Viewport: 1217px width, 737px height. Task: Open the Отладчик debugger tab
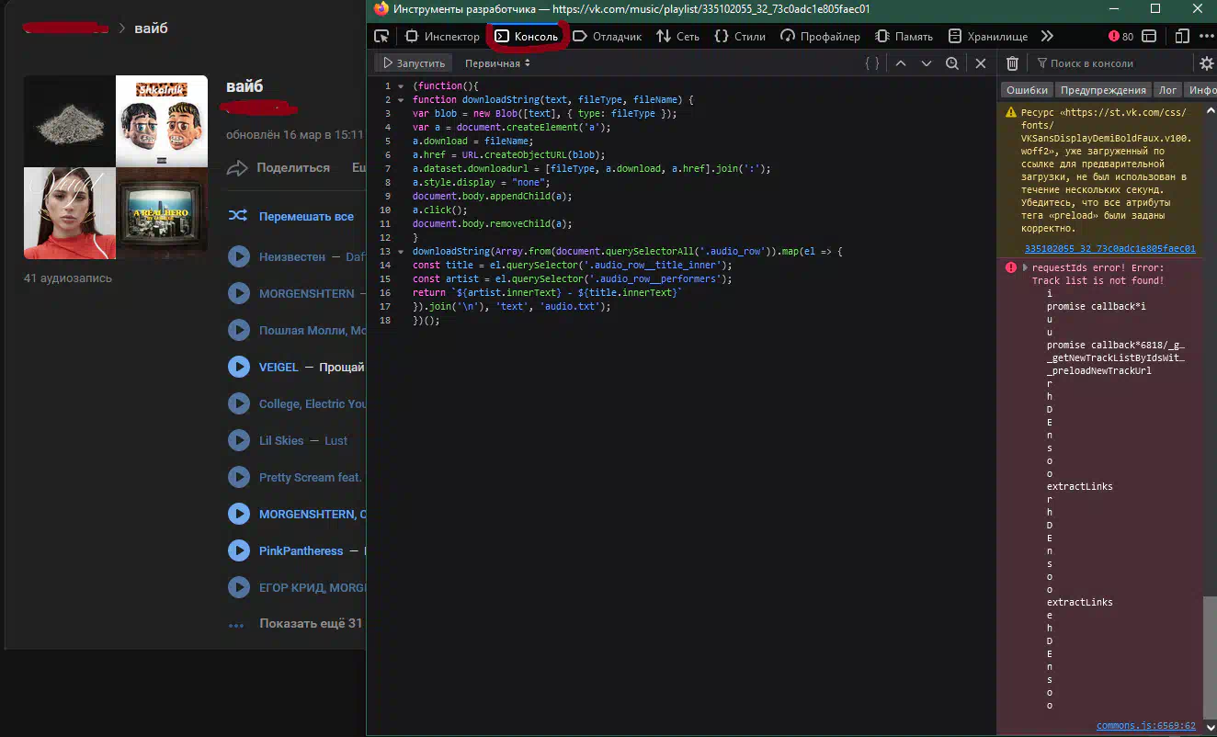coord(607,37)
